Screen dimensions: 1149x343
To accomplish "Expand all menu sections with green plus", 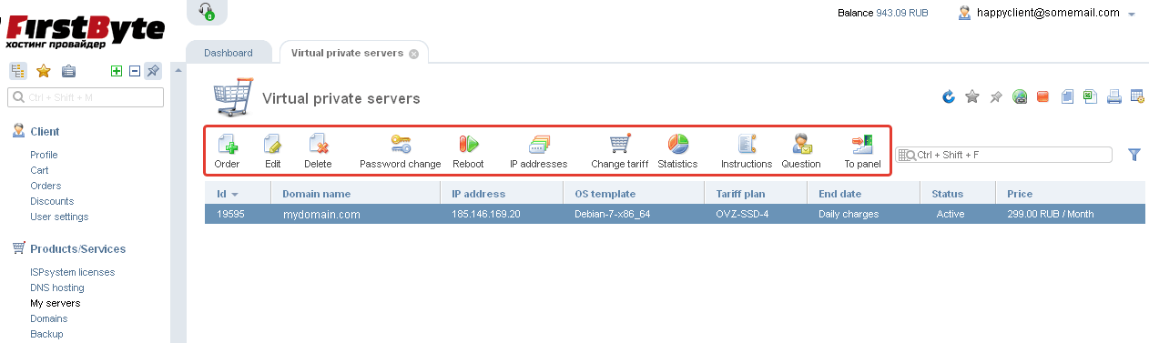I will click(x=116, y=71).
